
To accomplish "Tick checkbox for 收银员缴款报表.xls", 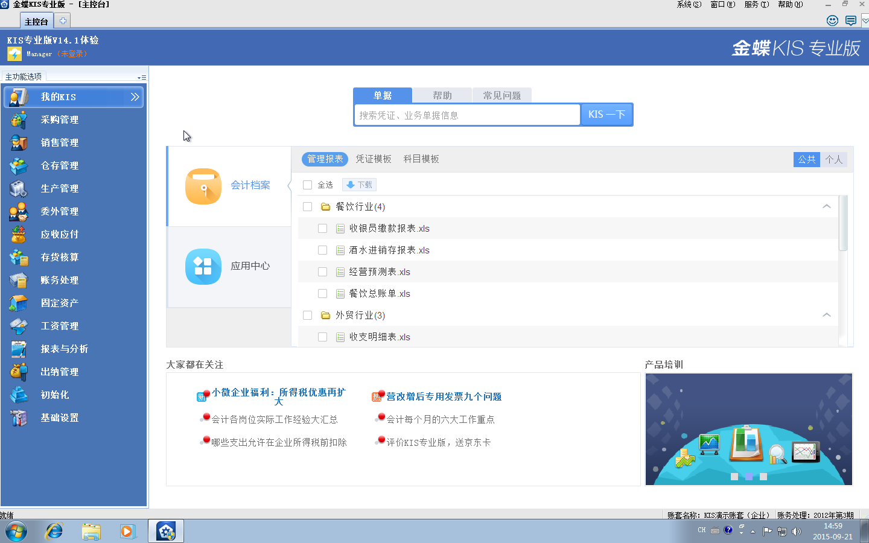I will (322, 229).
